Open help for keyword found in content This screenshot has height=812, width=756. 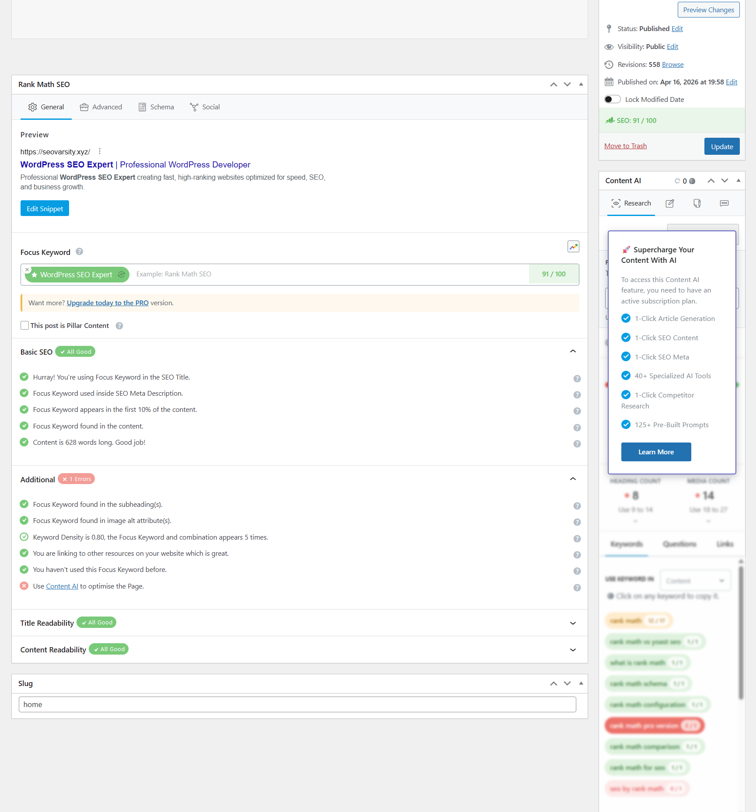(577, 428)
